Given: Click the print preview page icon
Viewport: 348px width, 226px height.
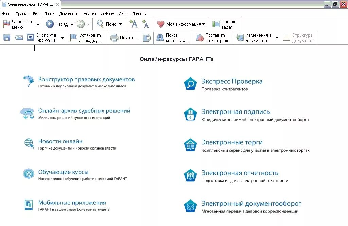Looking at the screenshot, I should point(146,38).
